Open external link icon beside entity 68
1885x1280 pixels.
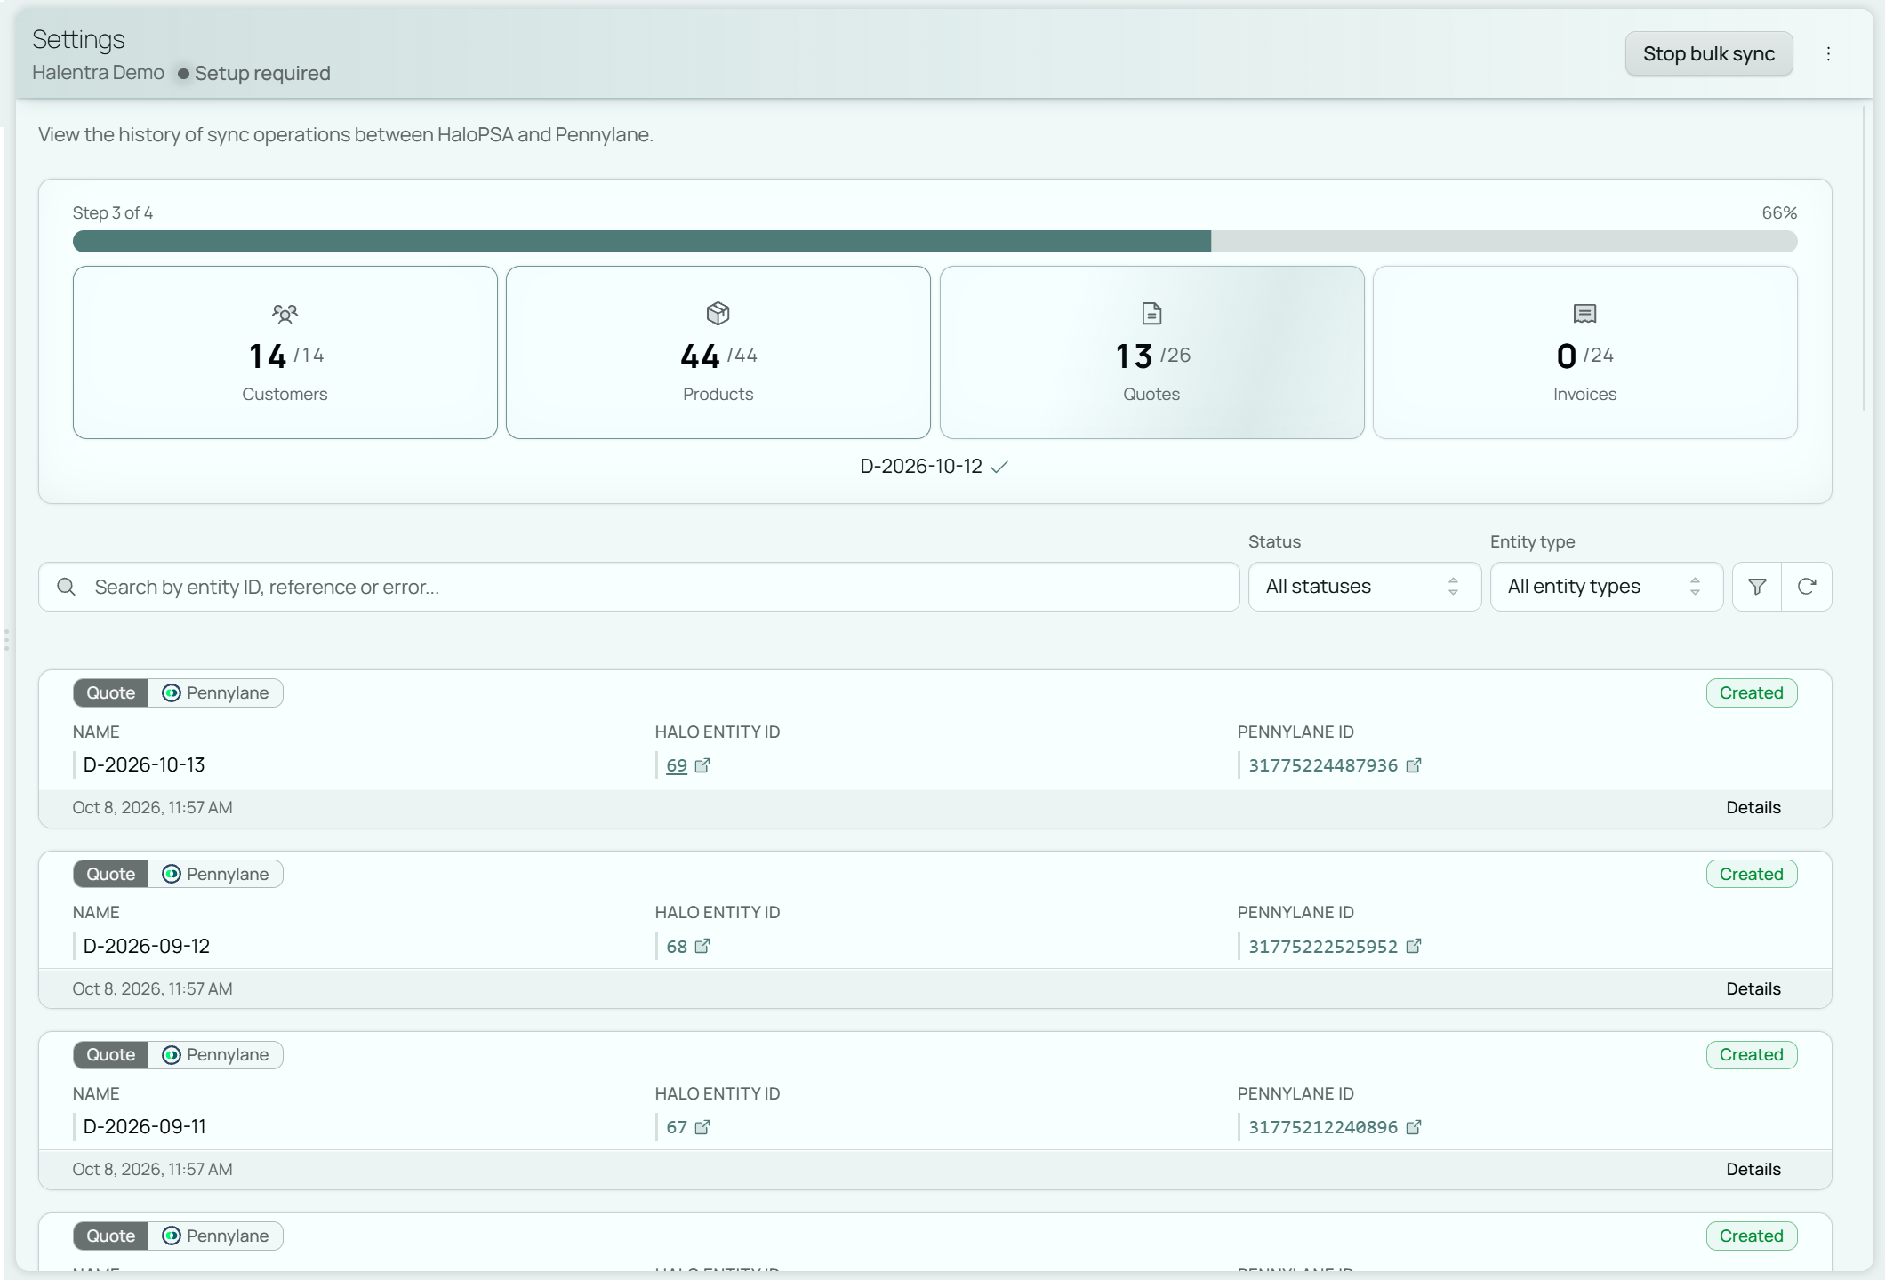[702, 946]
